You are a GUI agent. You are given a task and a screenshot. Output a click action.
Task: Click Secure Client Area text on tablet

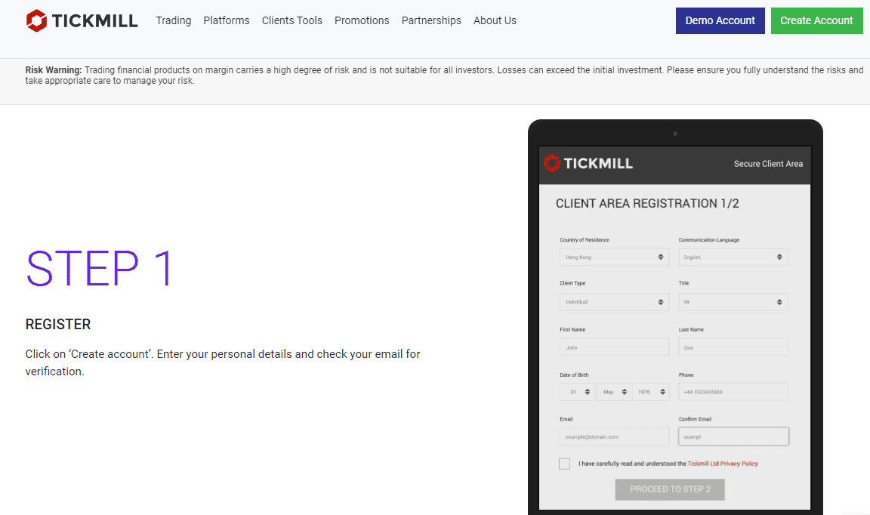coord(768,164)
